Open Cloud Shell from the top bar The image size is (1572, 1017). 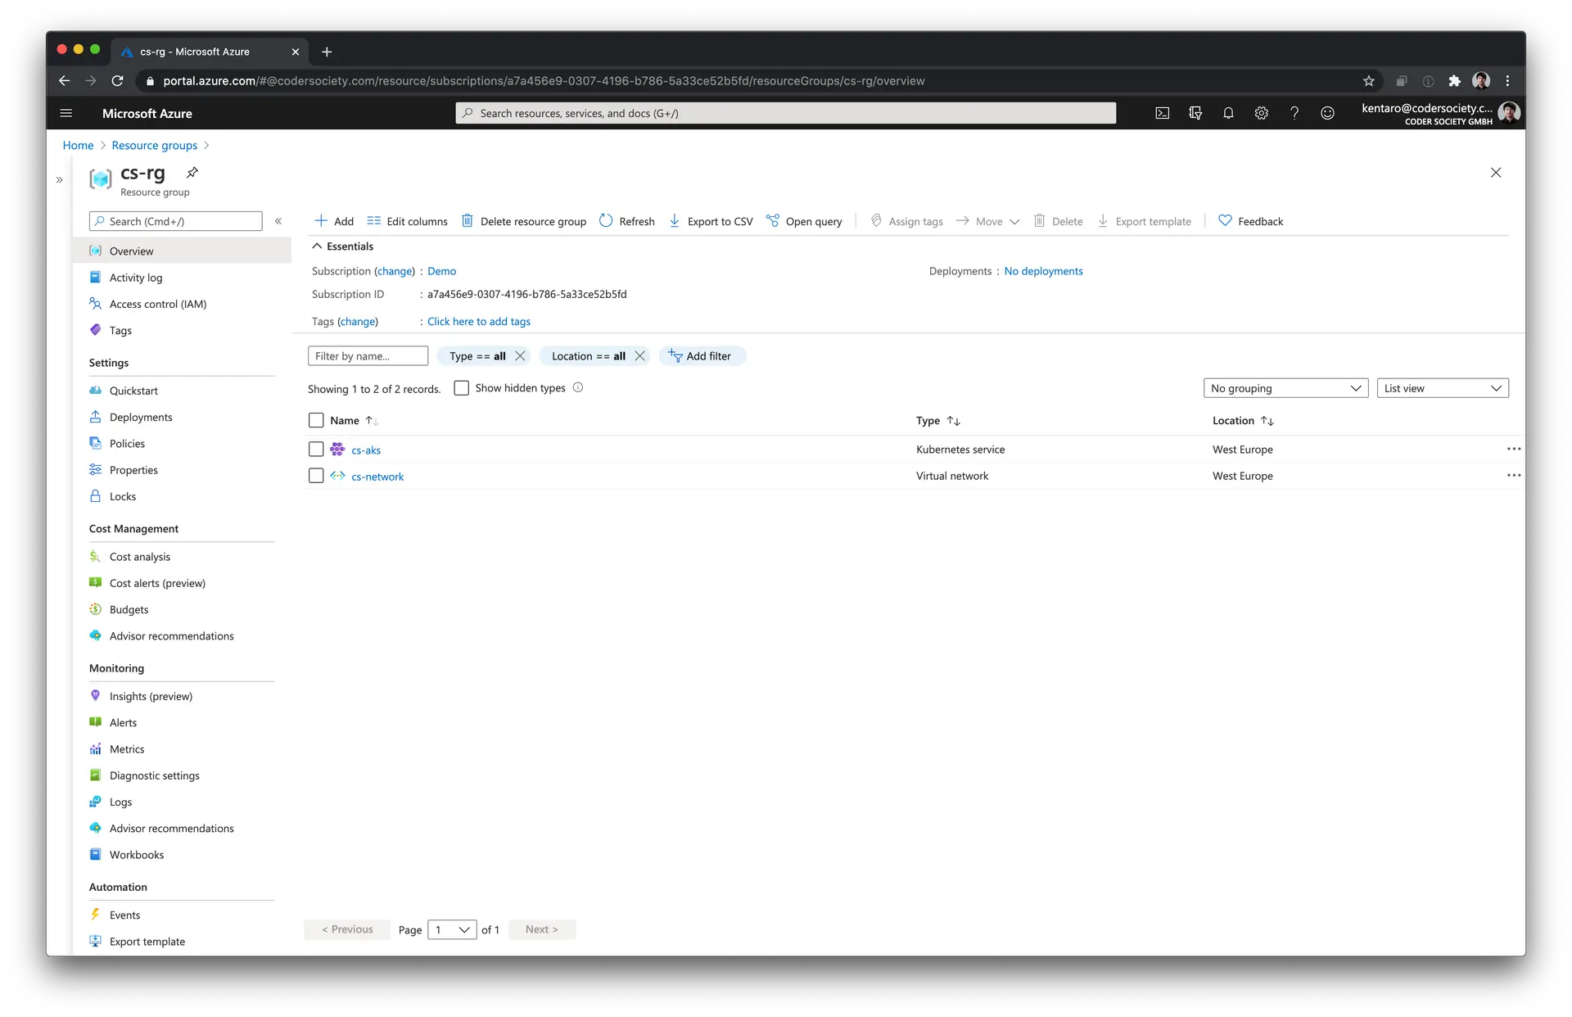(x=1162, y=113)
